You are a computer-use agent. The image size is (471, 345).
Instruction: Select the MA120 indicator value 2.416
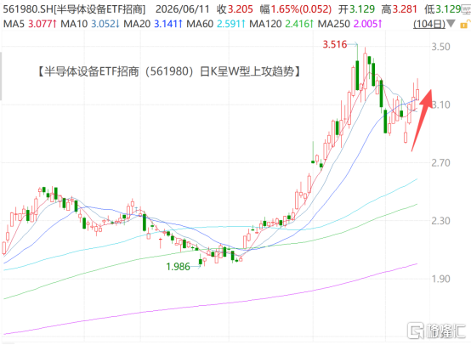[x=299, y=24]
